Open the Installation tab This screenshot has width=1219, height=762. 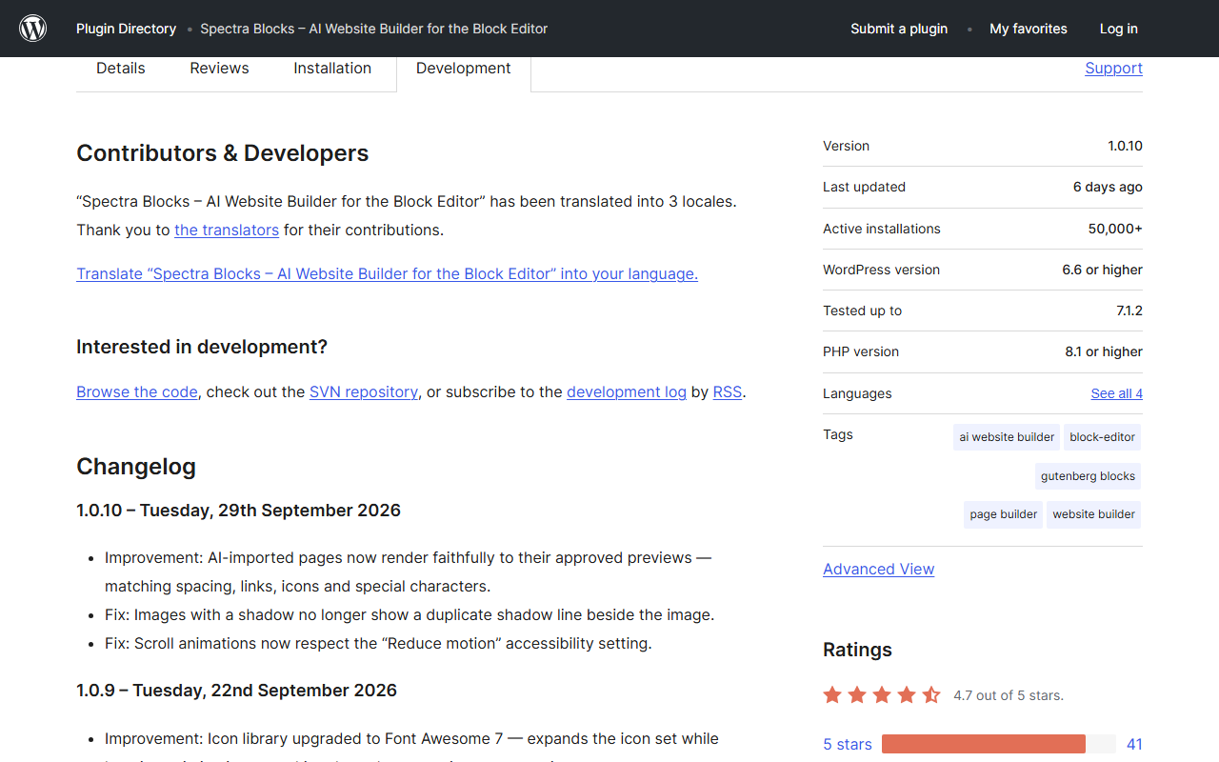(332, 69)
